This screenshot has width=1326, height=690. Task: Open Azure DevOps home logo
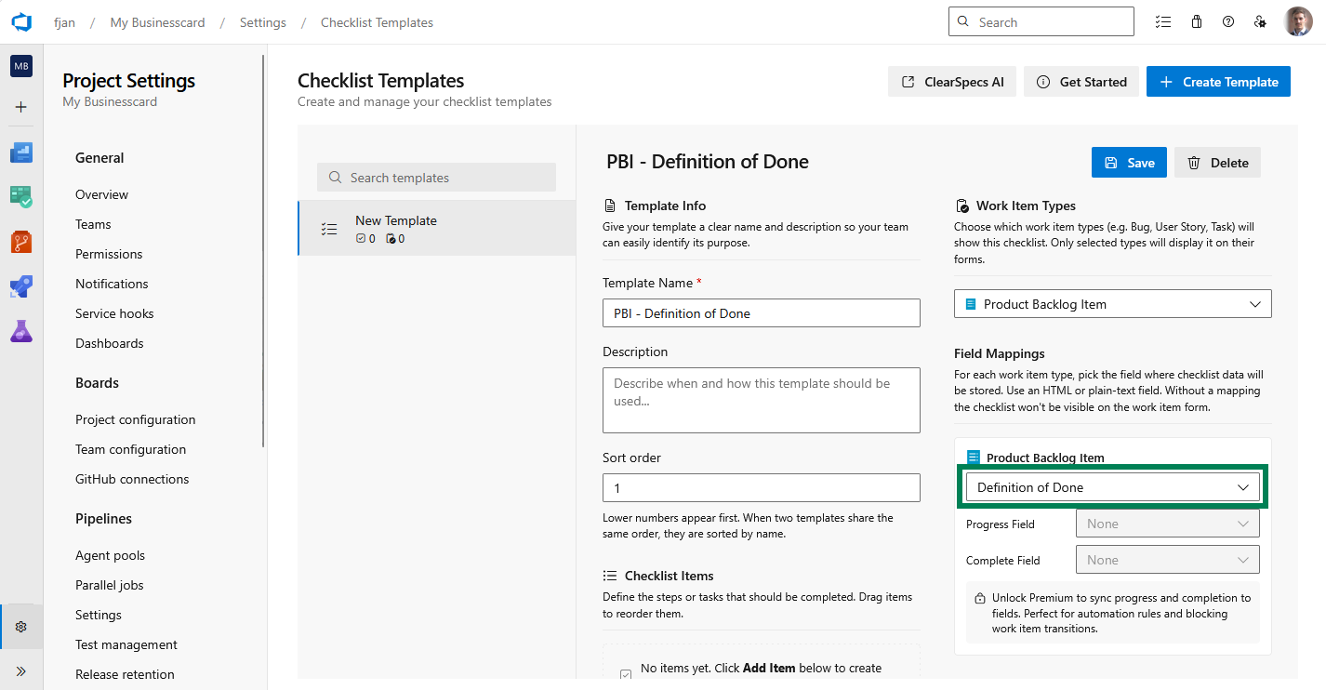point(21,22)
